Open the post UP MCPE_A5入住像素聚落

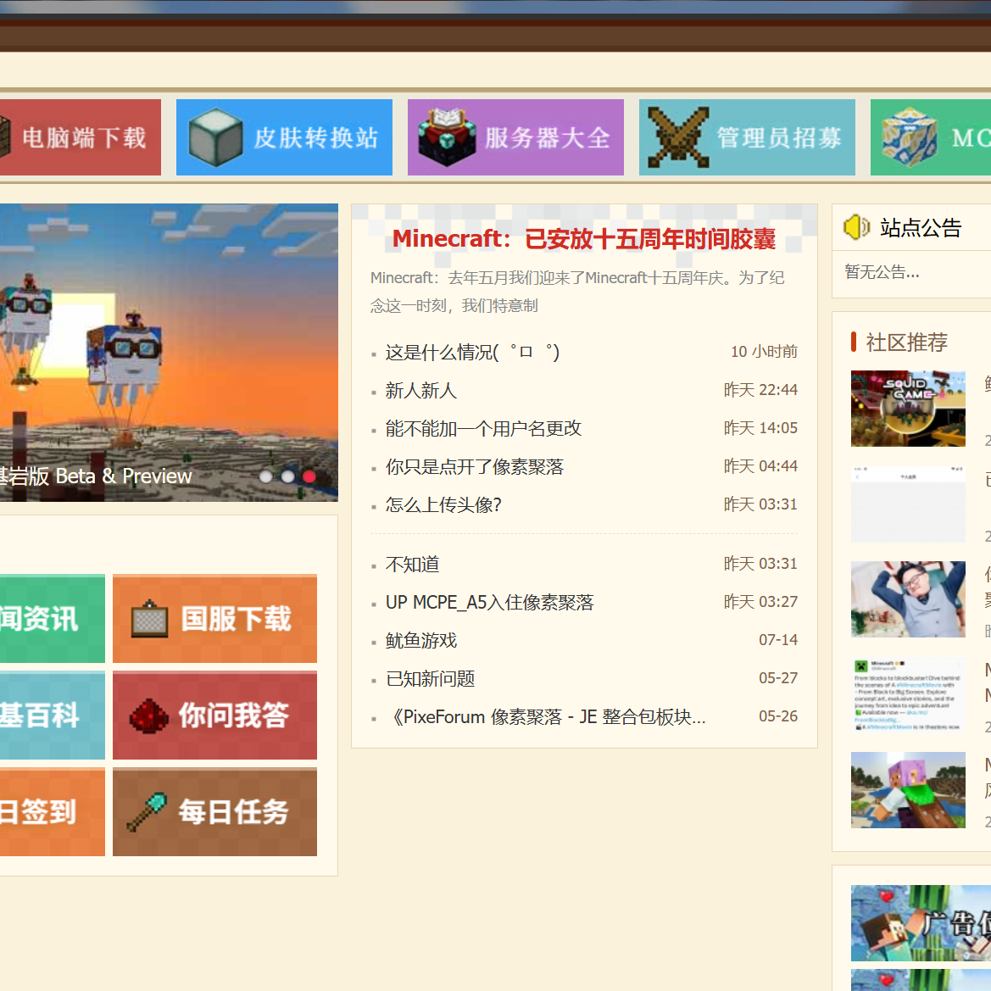pos(489,603)
